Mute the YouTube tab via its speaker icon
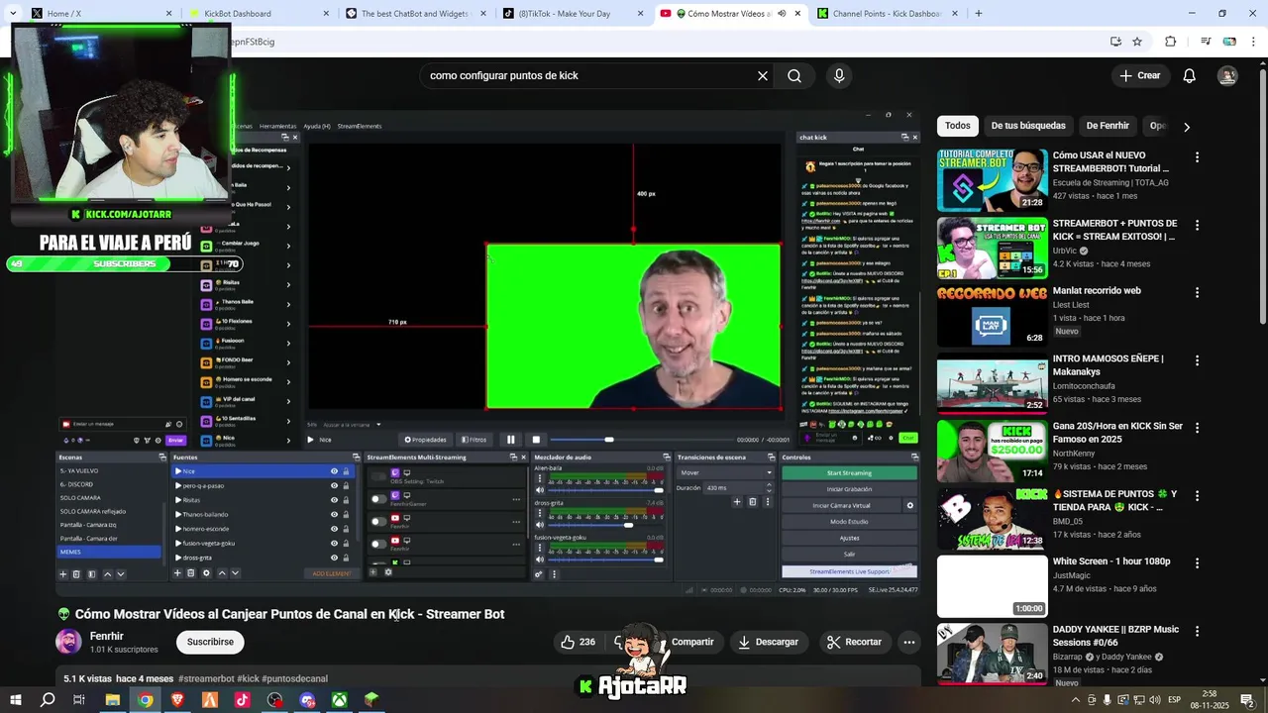1268x713 pixels. [782, 14]
